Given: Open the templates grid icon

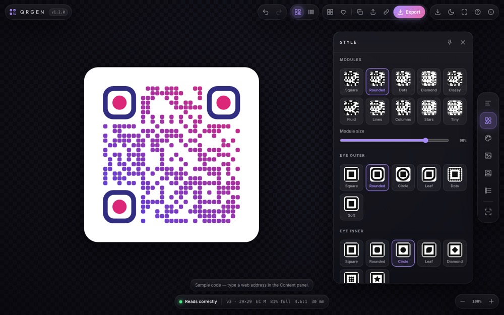Looking at the screenshot, I should 330,12.
